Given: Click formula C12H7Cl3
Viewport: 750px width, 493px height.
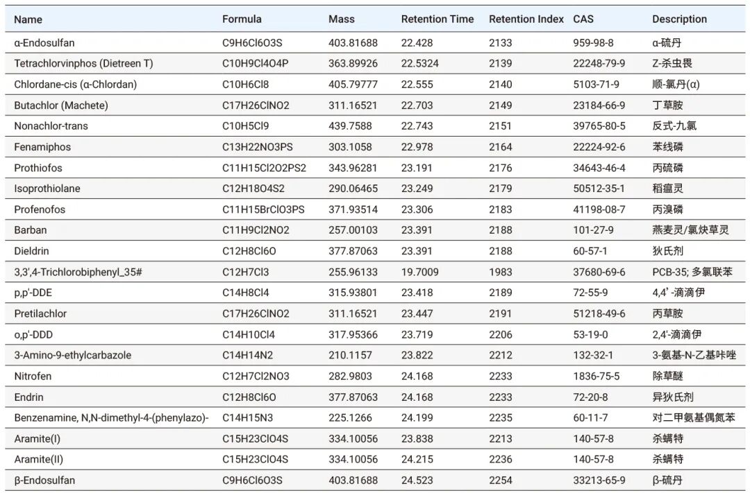Looking at the screenshot, I should [245, 272].
